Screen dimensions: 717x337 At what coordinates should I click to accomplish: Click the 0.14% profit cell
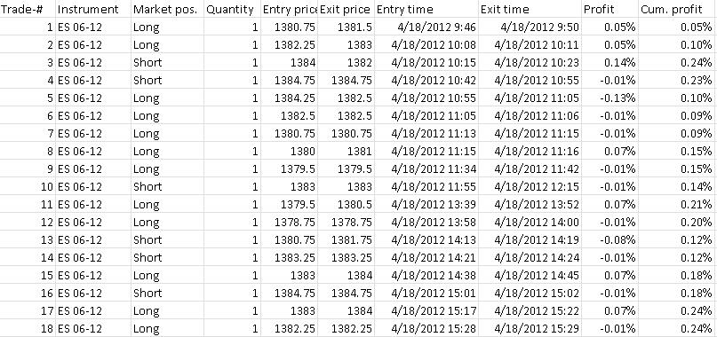tap(610, 63)
